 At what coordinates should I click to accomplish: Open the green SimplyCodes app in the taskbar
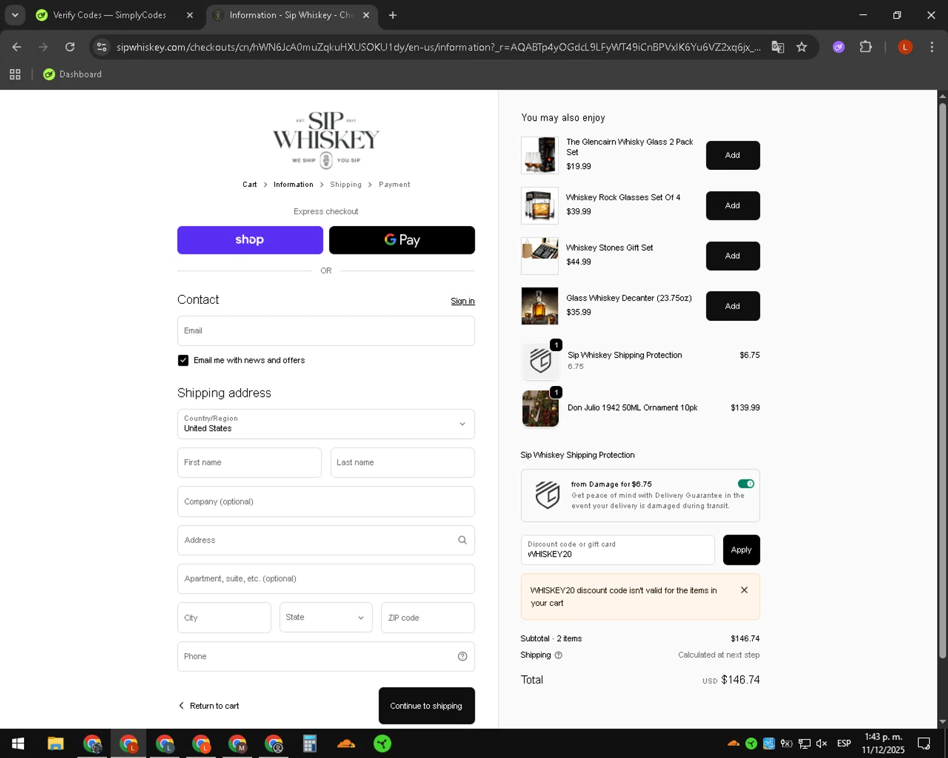[382, 744]
